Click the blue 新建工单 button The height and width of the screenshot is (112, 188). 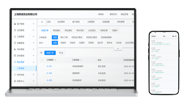click(x=50, y=53)
